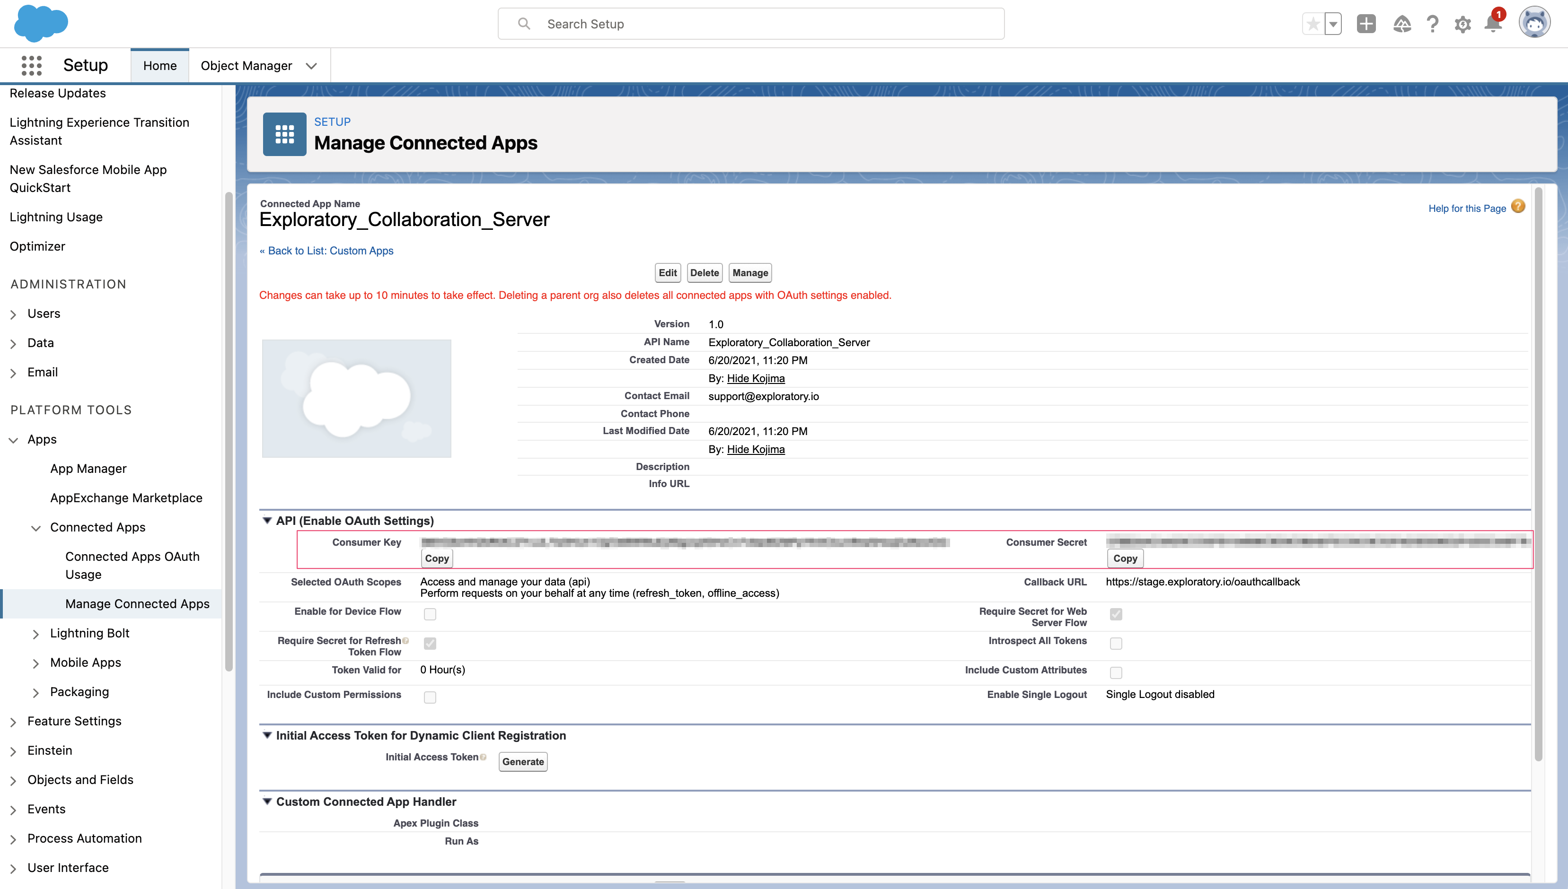Expand the Data section in sidebar

(13, 344)
